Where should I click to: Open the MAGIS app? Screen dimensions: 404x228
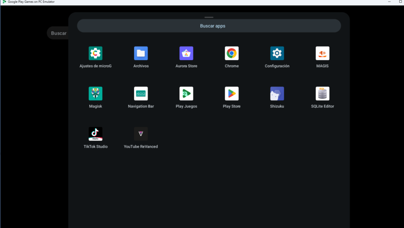pyautogui.click(x=322, y=53)
